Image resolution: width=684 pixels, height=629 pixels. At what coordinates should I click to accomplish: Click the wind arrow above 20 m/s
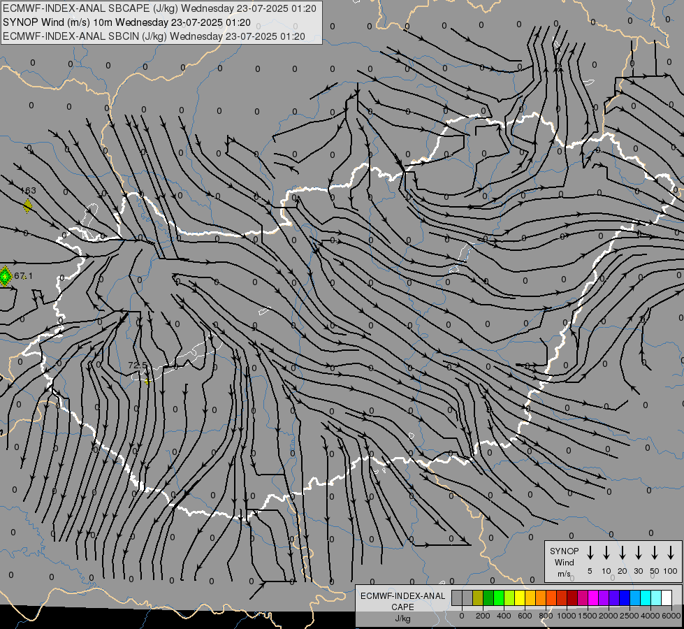tap(623, 553)
